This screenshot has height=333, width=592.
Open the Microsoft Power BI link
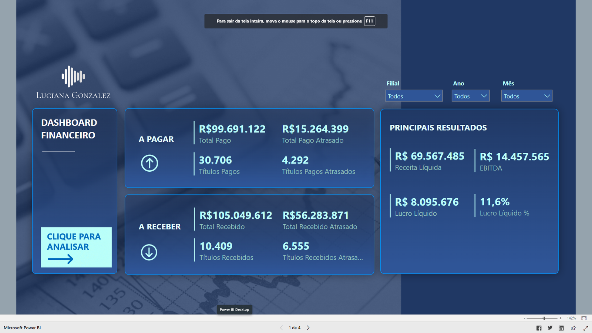(x=23, y=328)
